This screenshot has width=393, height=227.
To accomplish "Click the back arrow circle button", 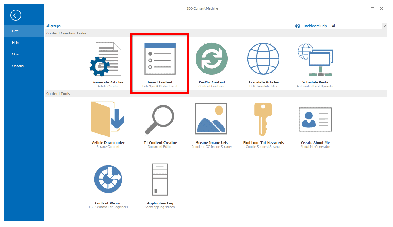I will (x=16, y=15).
